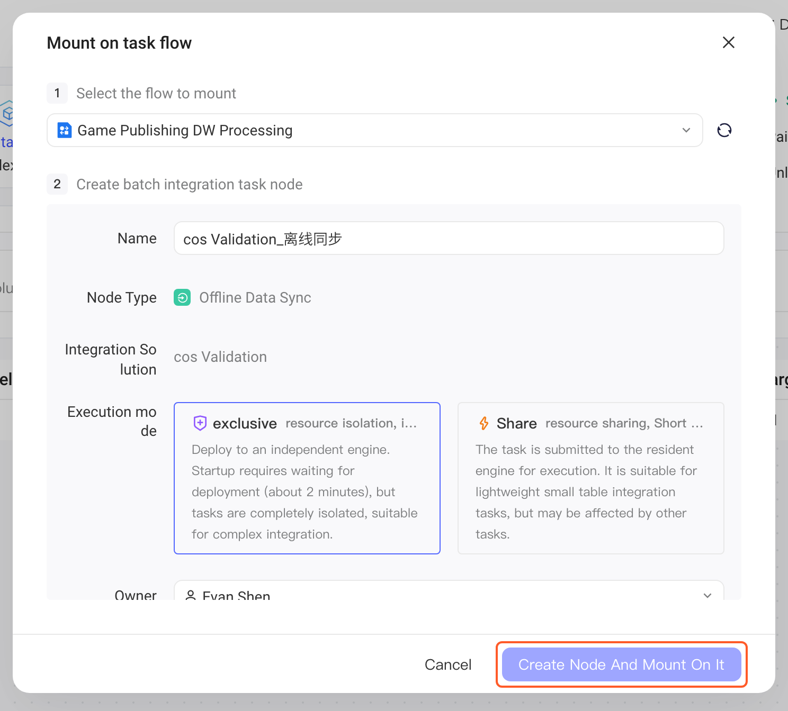Image resolution: width=788 pixels, height=711 pixels.
Task: Click the Cancel button
Action: [448, 664]
